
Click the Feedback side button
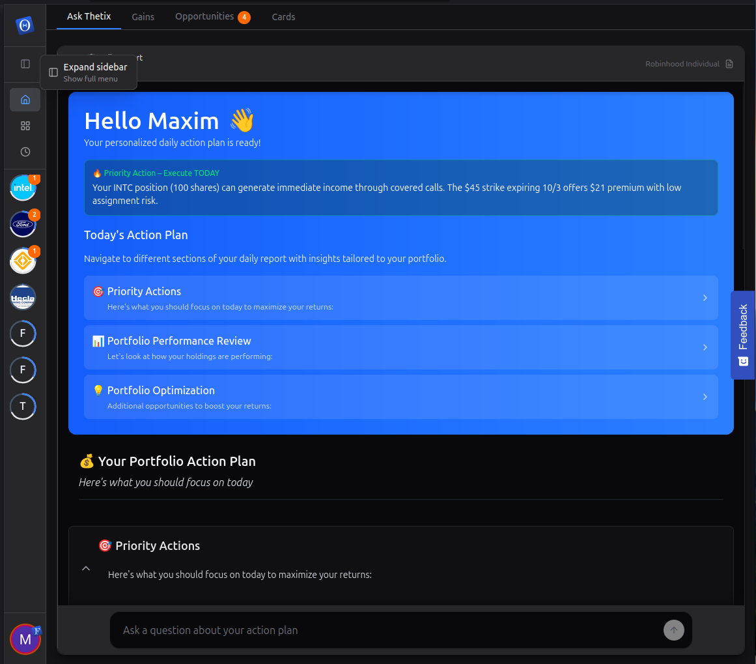click(x=743, y=335)
